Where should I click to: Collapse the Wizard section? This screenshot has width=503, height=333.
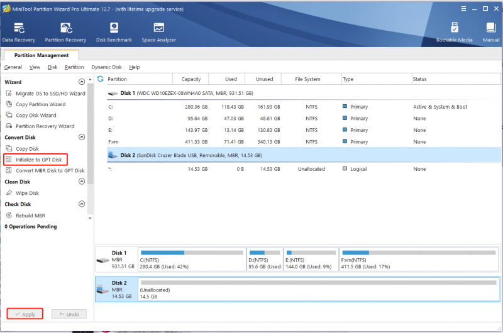point(82,82)
